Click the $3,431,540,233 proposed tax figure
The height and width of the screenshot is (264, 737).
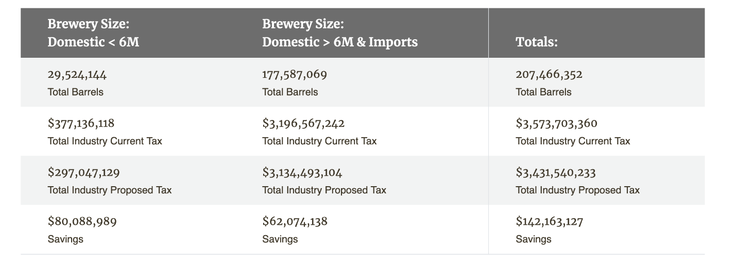(556, 172)
